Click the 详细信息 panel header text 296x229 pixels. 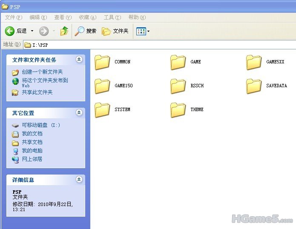point(23,180)
